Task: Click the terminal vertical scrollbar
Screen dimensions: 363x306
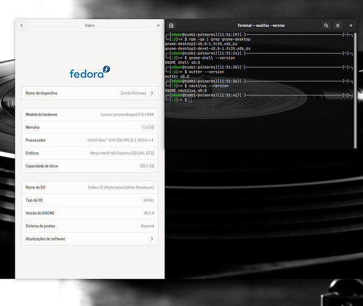Action: pyautogui.click(x=355, y=91)
